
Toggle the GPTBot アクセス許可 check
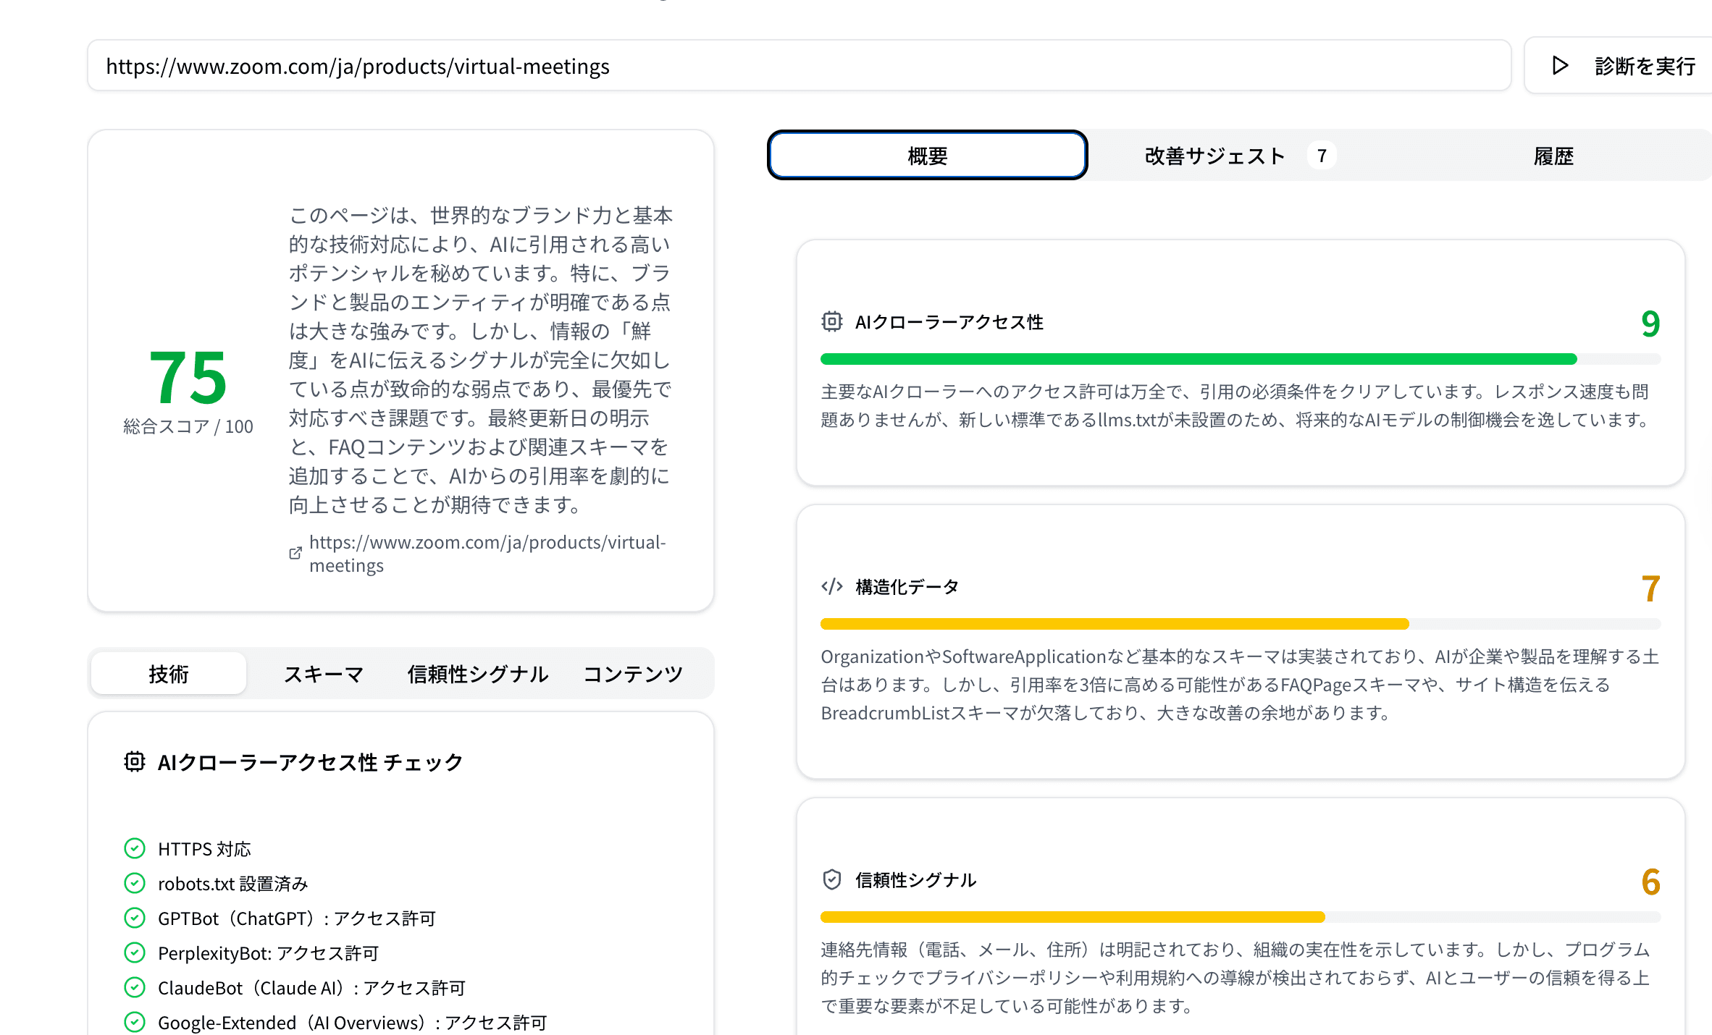coord(135,918)
